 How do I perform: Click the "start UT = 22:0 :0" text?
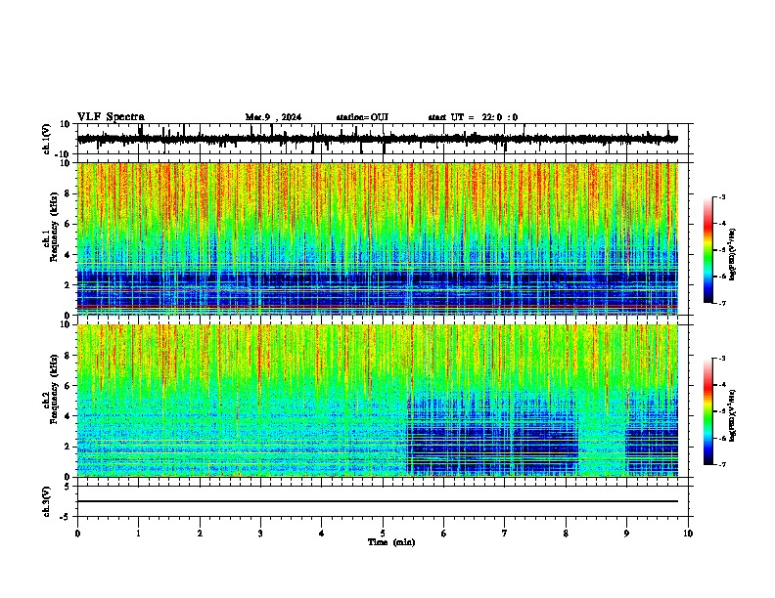pos(473,117)
